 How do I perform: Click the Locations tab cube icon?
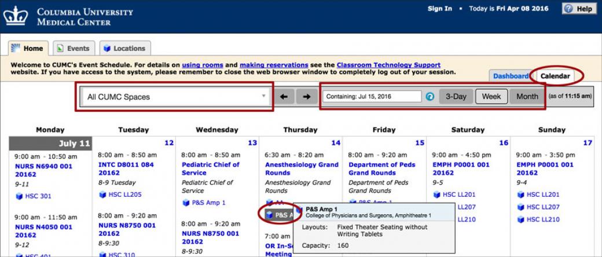pyautogui.click(x=107, y=49)
